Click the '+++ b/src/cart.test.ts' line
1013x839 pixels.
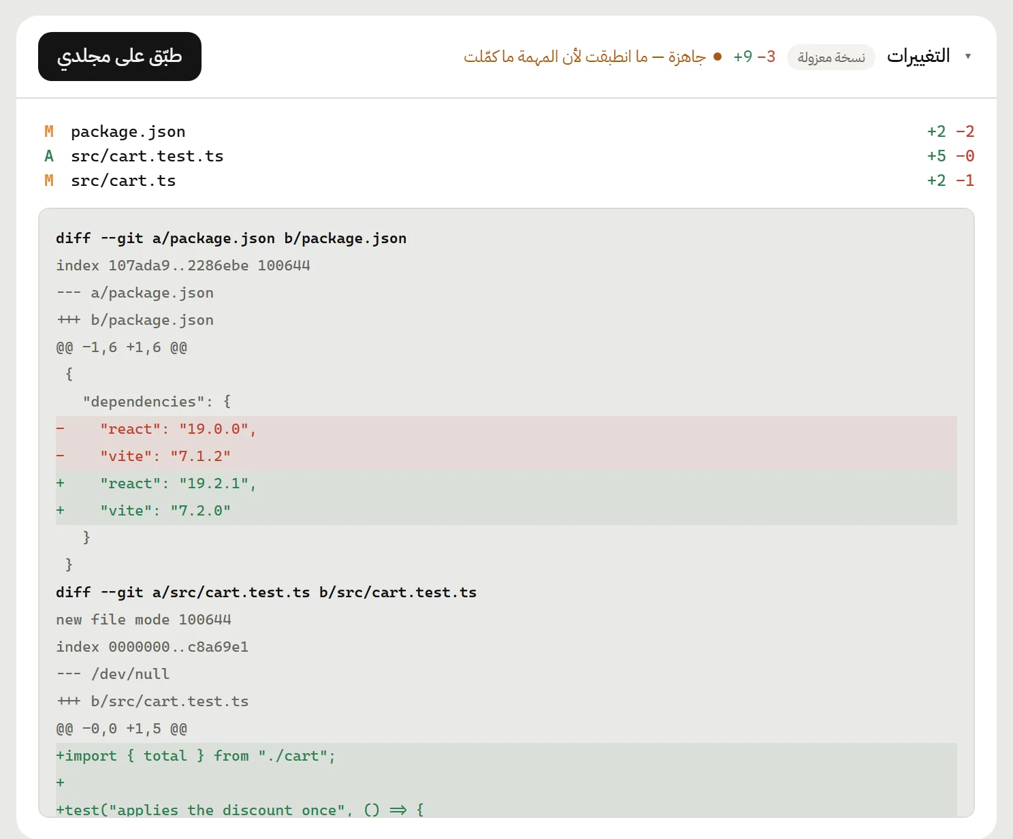click(x=506, y=701)
